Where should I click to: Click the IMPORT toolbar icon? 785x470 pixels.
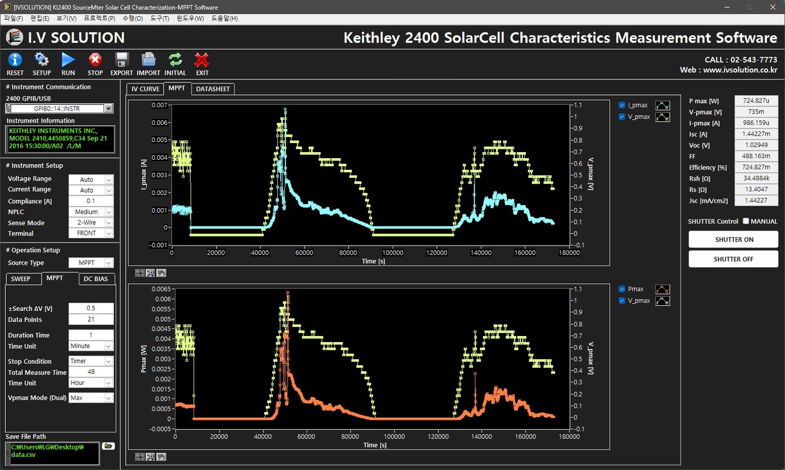tap(148, 60)
